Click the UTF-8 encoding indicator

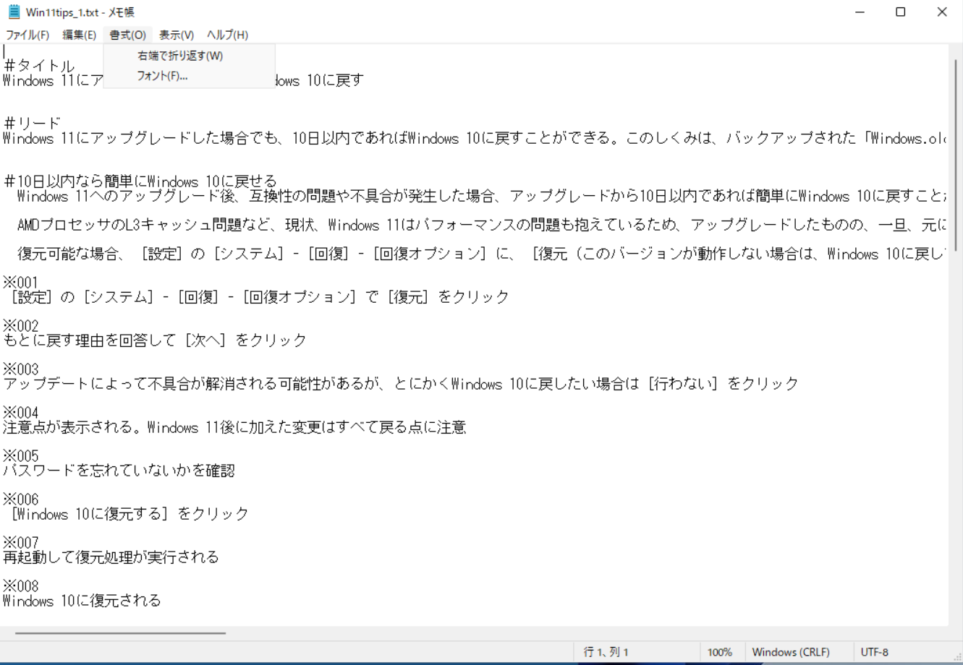coord(874,651)
